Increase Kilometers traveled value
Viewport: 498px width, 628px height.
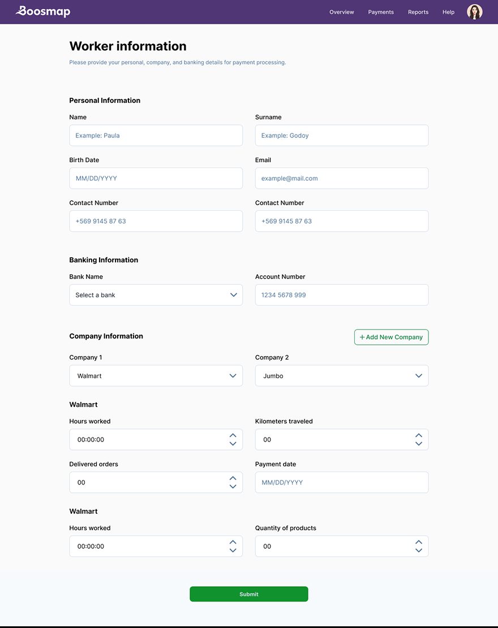[419, 435]
